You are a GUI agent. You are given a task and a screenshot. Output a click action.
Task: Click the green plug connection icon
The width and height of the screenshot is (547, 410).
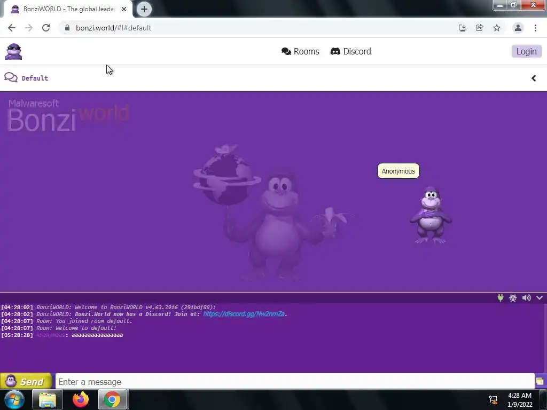pyautogui.click(x=500, y=298)
